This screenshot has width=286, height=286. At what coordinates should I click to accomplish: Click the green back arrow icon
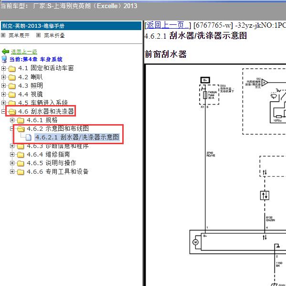5,52
